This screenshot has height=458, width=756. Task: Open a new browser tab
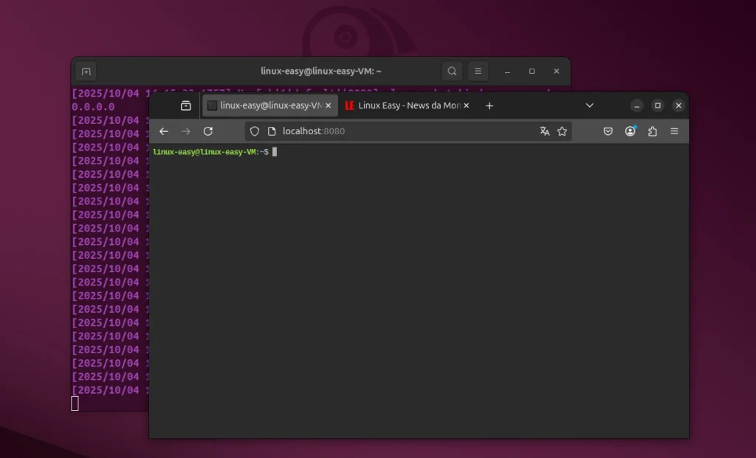point(489,105)
